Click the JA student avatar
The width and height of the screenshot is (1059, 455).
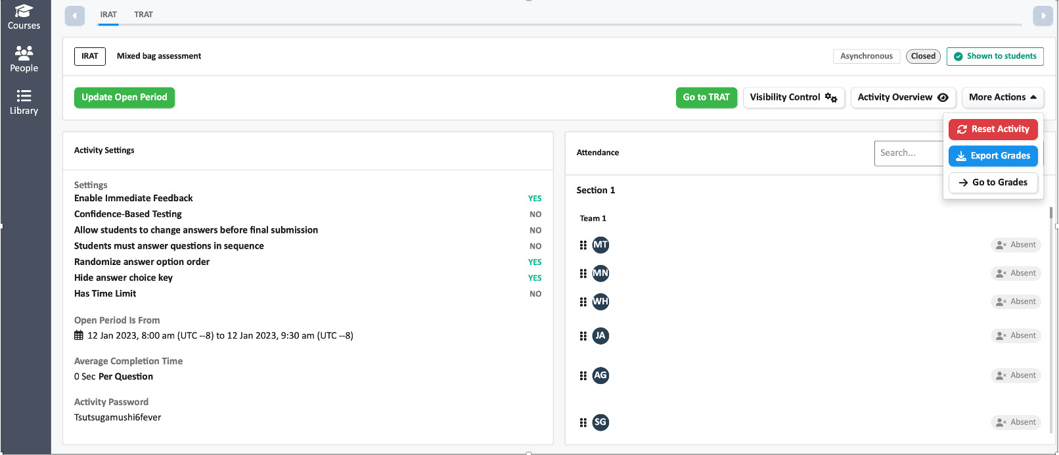click(600, 336)
